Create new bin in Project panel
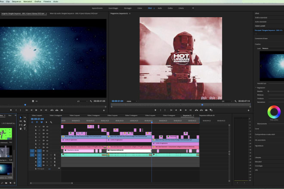 (x=6, y=183)
